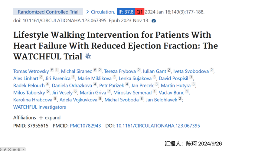Click the translate icon beside WATCHFUL Trial

[x=88, y=56]
